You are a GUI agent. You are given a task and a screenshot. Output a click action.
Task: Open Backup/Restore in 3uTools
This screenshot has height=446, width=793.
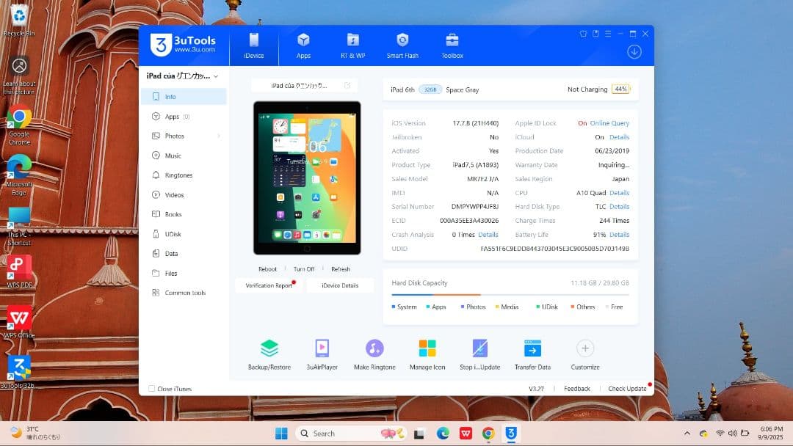tap(269, 354)
